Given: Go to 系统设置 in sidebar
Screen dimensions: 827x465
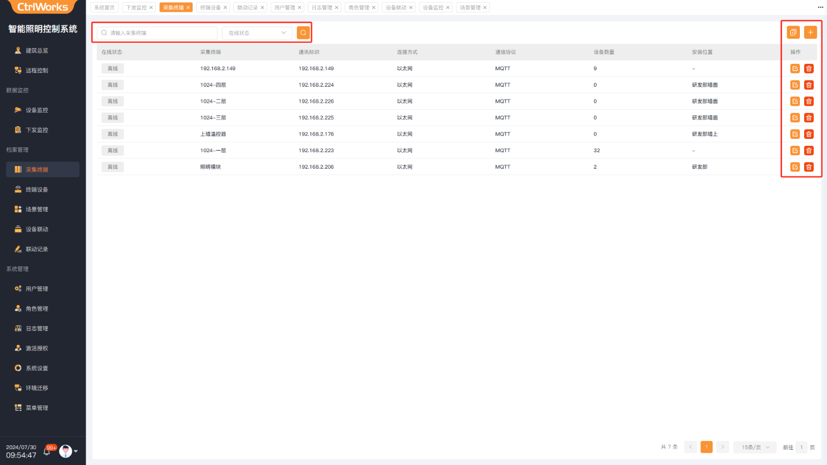Looking at the screenshot, I should pos(37,368).
